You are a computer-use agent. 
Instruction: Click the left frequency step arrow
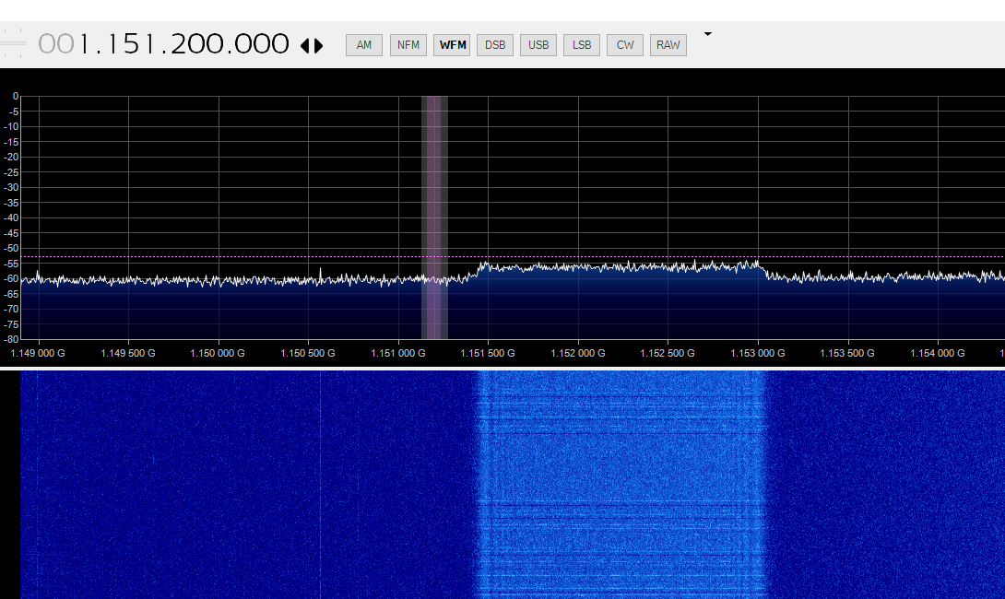tap(305, 45)
